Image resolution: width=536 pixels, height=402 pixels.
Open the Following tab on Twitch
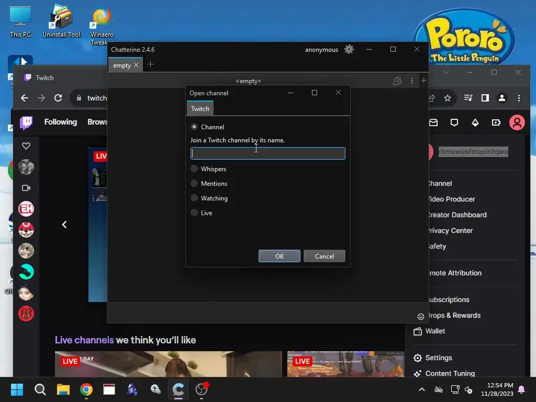click(61, 122)
